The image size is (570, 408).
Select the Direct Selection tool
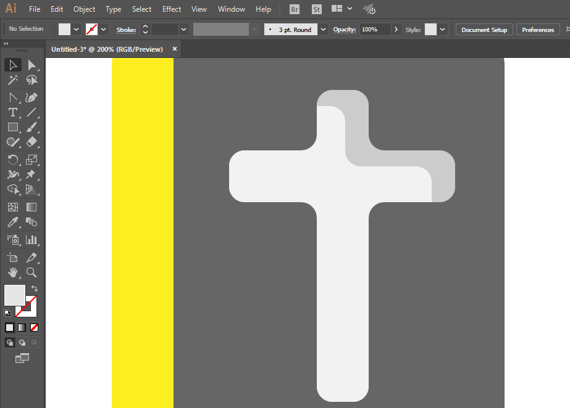(x=31, y=65)
